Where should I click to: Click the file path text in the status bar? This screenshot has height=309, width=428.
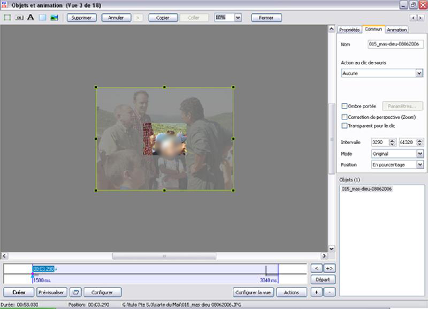coord(181,305)
